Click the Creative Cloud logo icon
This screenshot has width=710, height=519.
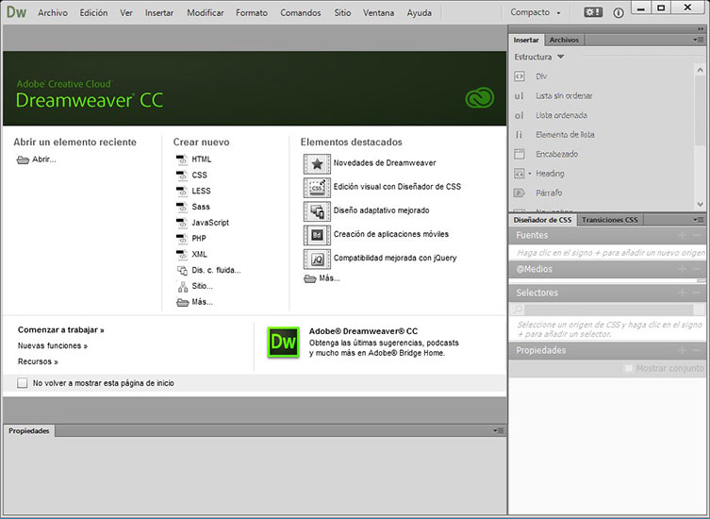[x=480, y=97]
